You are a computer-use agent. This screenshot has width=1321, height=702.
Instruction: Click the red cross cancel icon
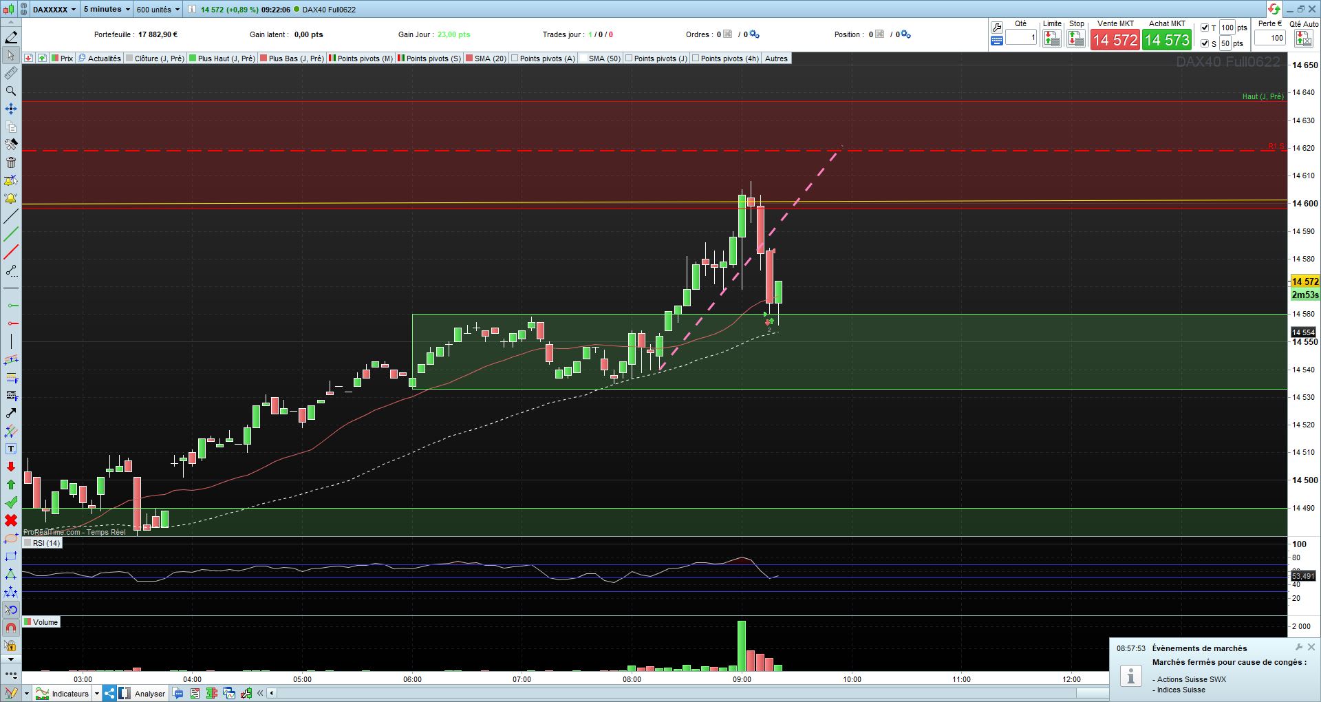[x=11, y=520]
